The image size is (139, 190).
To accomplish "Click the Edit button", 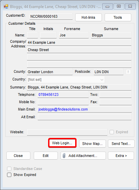I will (46, 156).
